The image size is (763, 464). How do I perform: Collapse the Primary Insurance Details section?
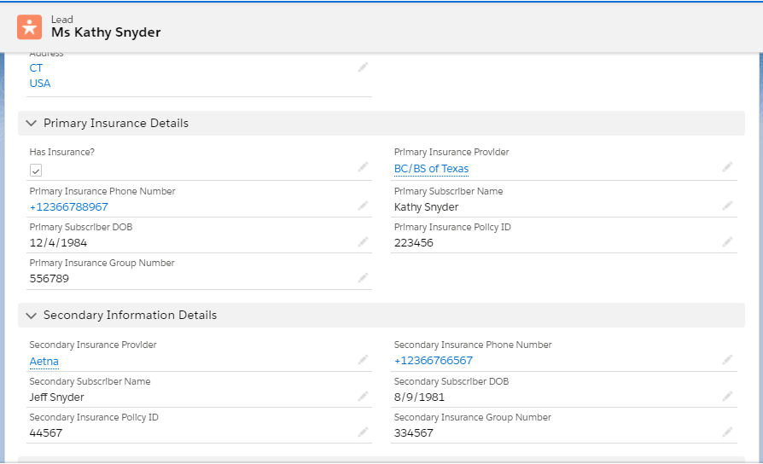tap(32, 124)
